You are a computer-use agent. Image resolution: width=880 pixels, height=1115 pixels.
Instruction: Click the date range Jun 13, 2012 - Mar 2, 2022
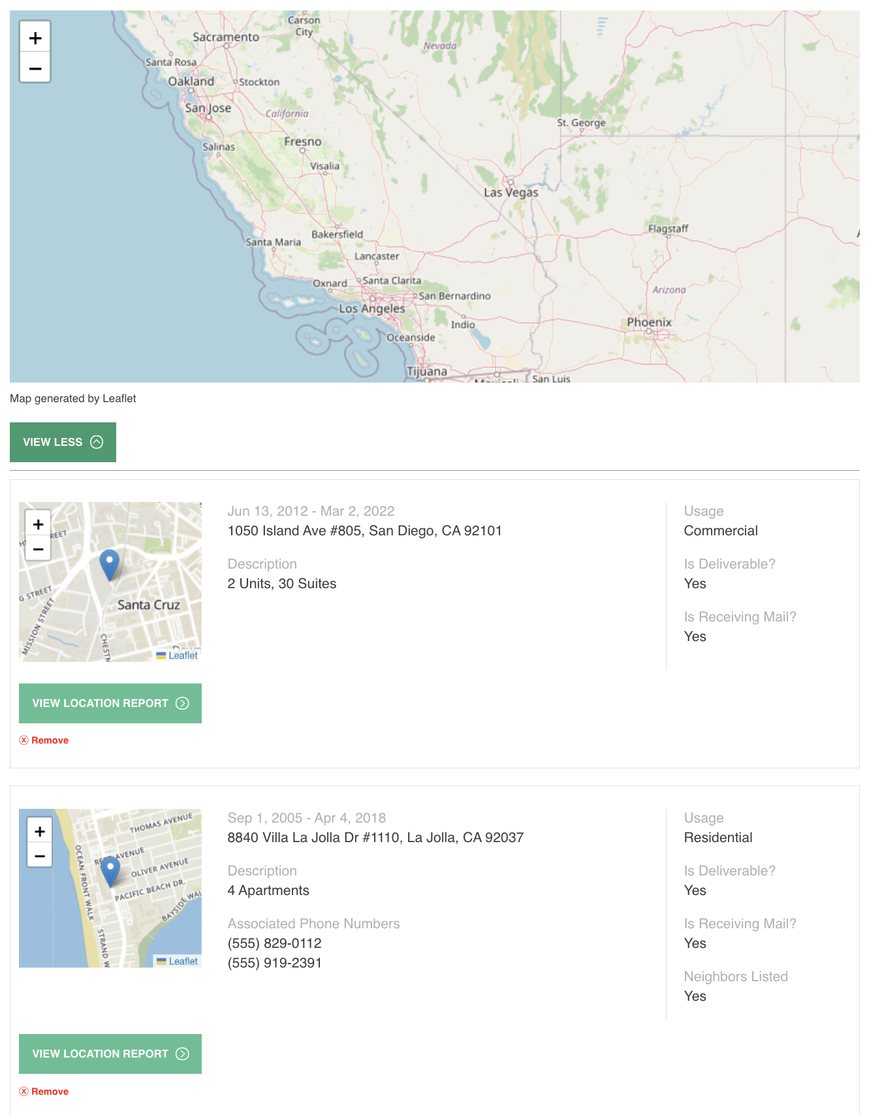tap(311, 511)
